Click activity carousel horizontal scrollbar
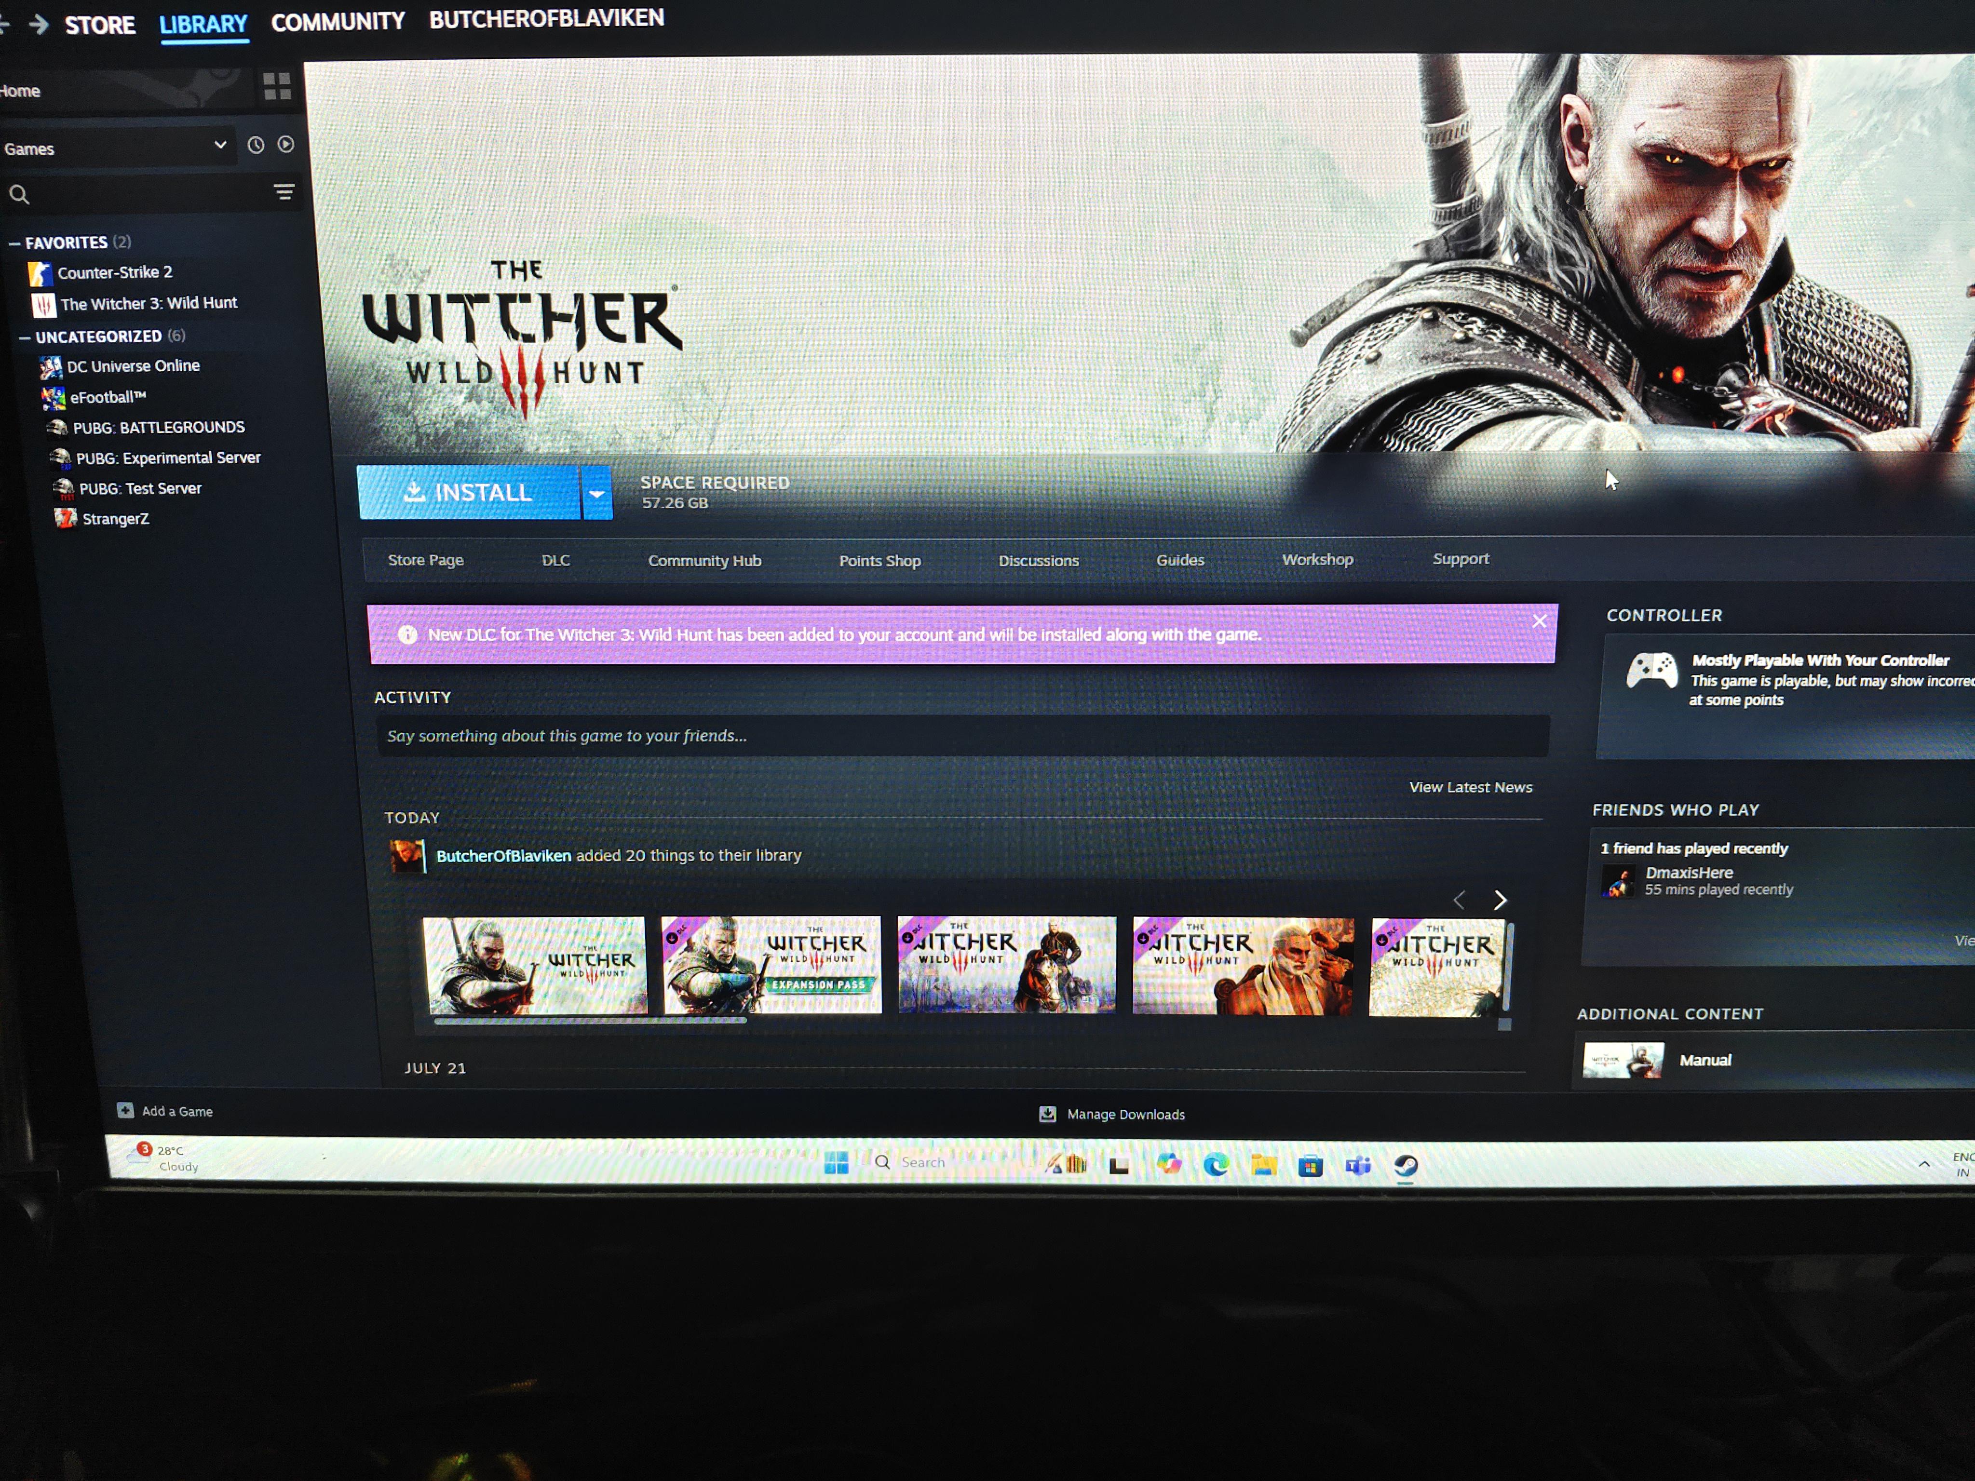The height and width of the screenshot is (1481, 1975). coord(589,1021)
